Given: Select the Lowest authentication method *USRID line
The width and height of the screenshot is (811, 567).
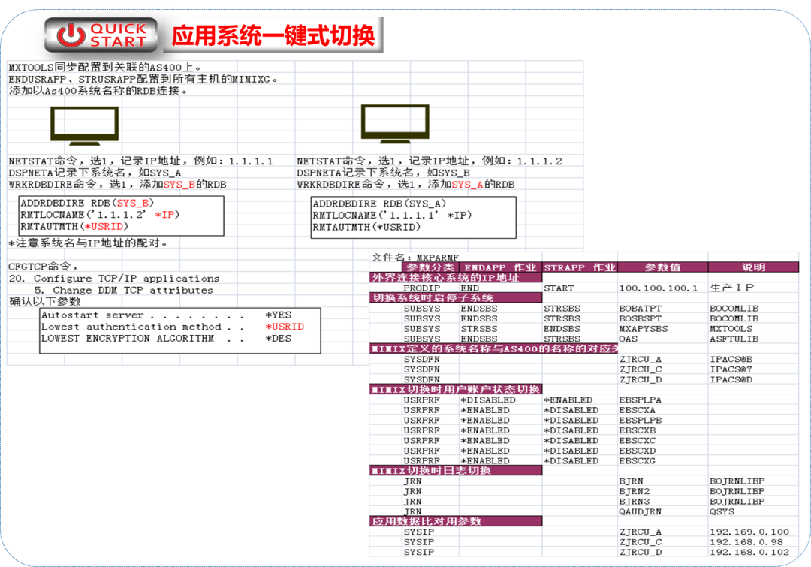Looking at the screenshot, I should click(173, 327).
